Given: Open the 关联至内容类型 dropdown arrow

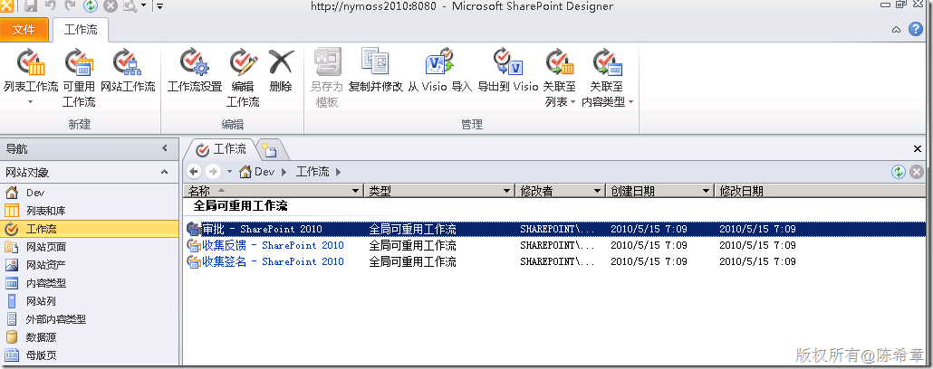Looking at the screenshot, I should click(630, 102).
